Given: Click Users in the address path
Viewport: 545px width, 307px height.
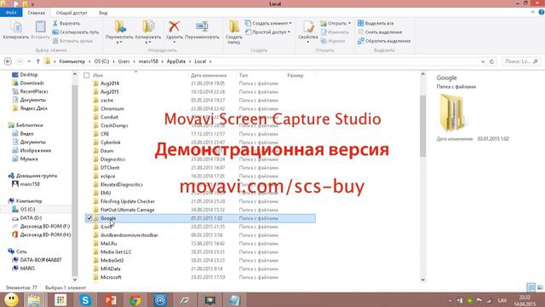Looking at the screenshot, I should click(123, 61).
